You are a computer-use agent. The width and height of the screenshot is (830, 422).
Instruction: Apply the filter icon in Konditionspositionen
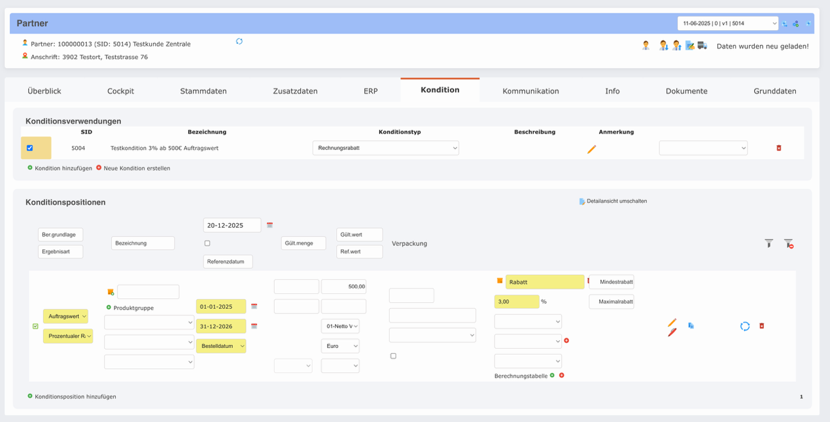tap(769, 243)
